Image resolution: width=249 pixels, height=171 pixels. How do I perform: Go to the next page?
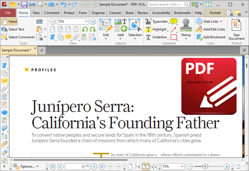point(94,167)
